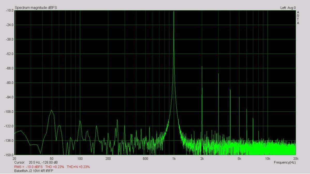Click the vertical ARTA label
Viewport: 310px width, 174px height.
coord(298,18)
